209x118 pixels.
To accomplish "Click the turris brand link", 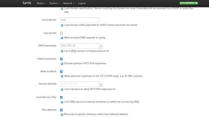I will click(27, 3).
